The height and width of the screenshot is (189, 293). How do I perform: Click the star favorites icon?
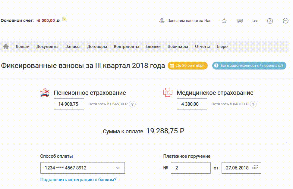tap(224, 21)
